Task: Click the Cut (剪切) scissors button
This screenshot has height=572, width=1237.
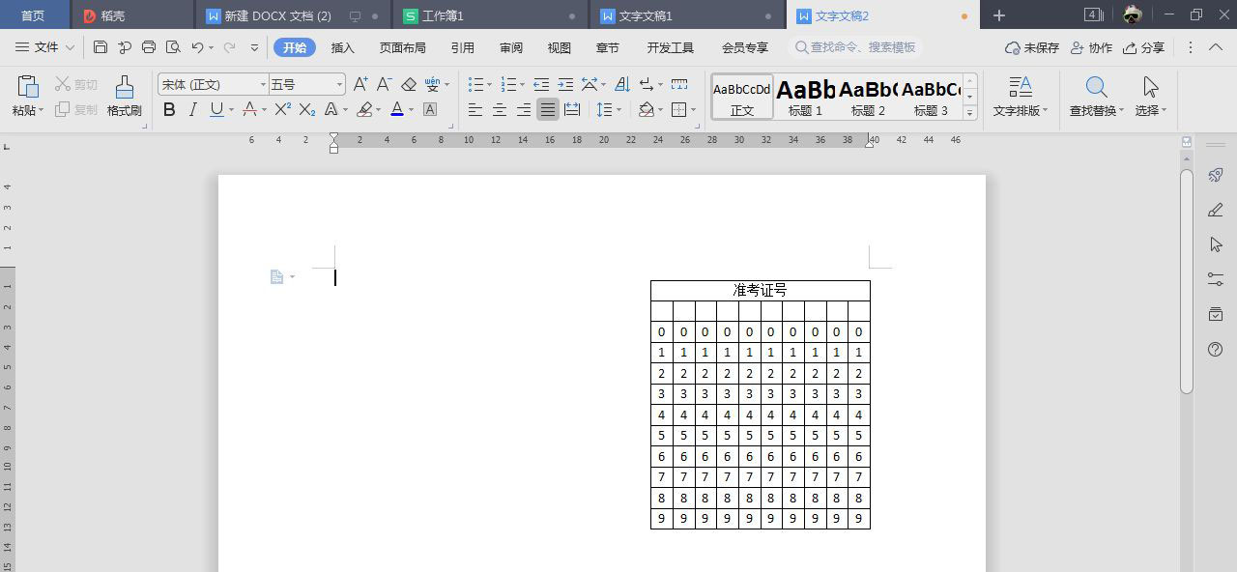Action: coord(75,85)
